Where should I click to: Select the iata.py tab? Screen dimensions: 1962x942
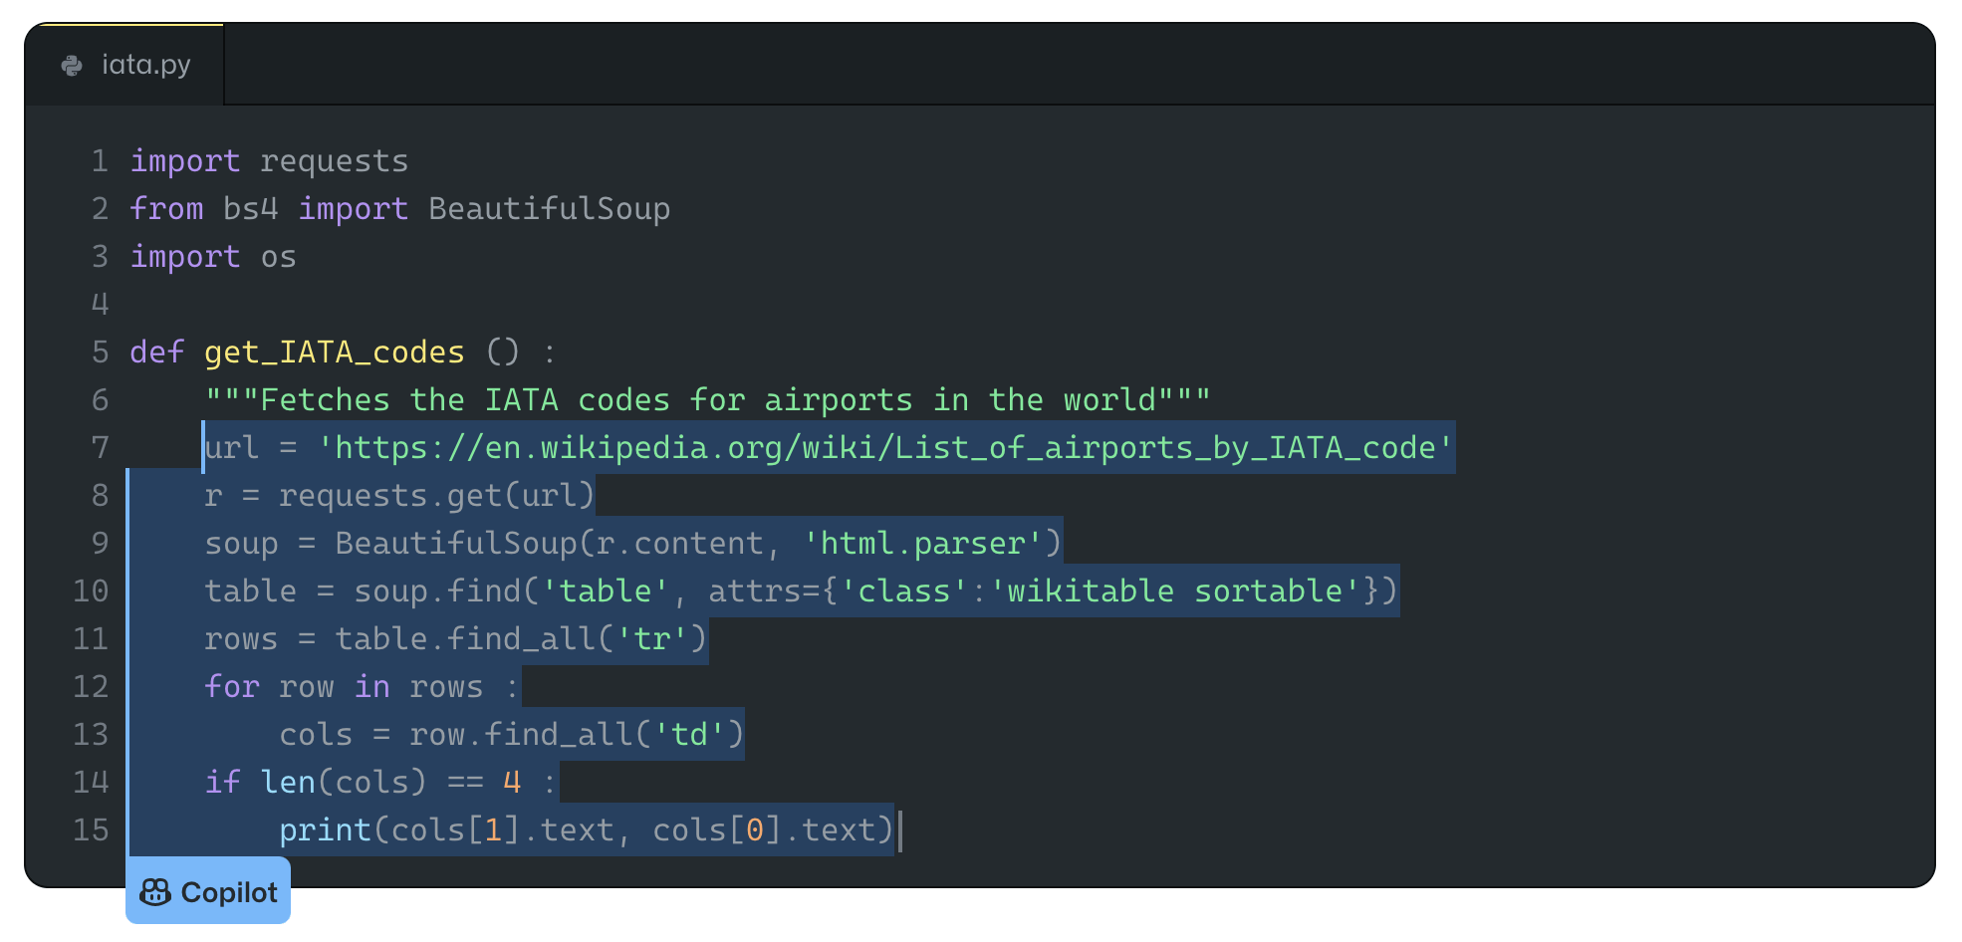point(125,65)
